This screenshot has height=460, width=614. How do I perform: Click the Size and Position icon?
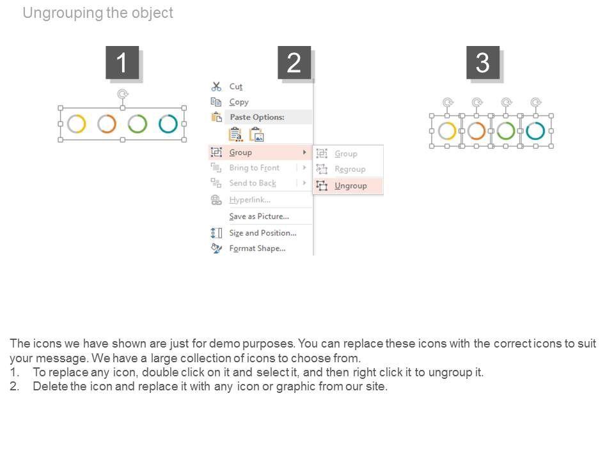click(x=216, y=233)
